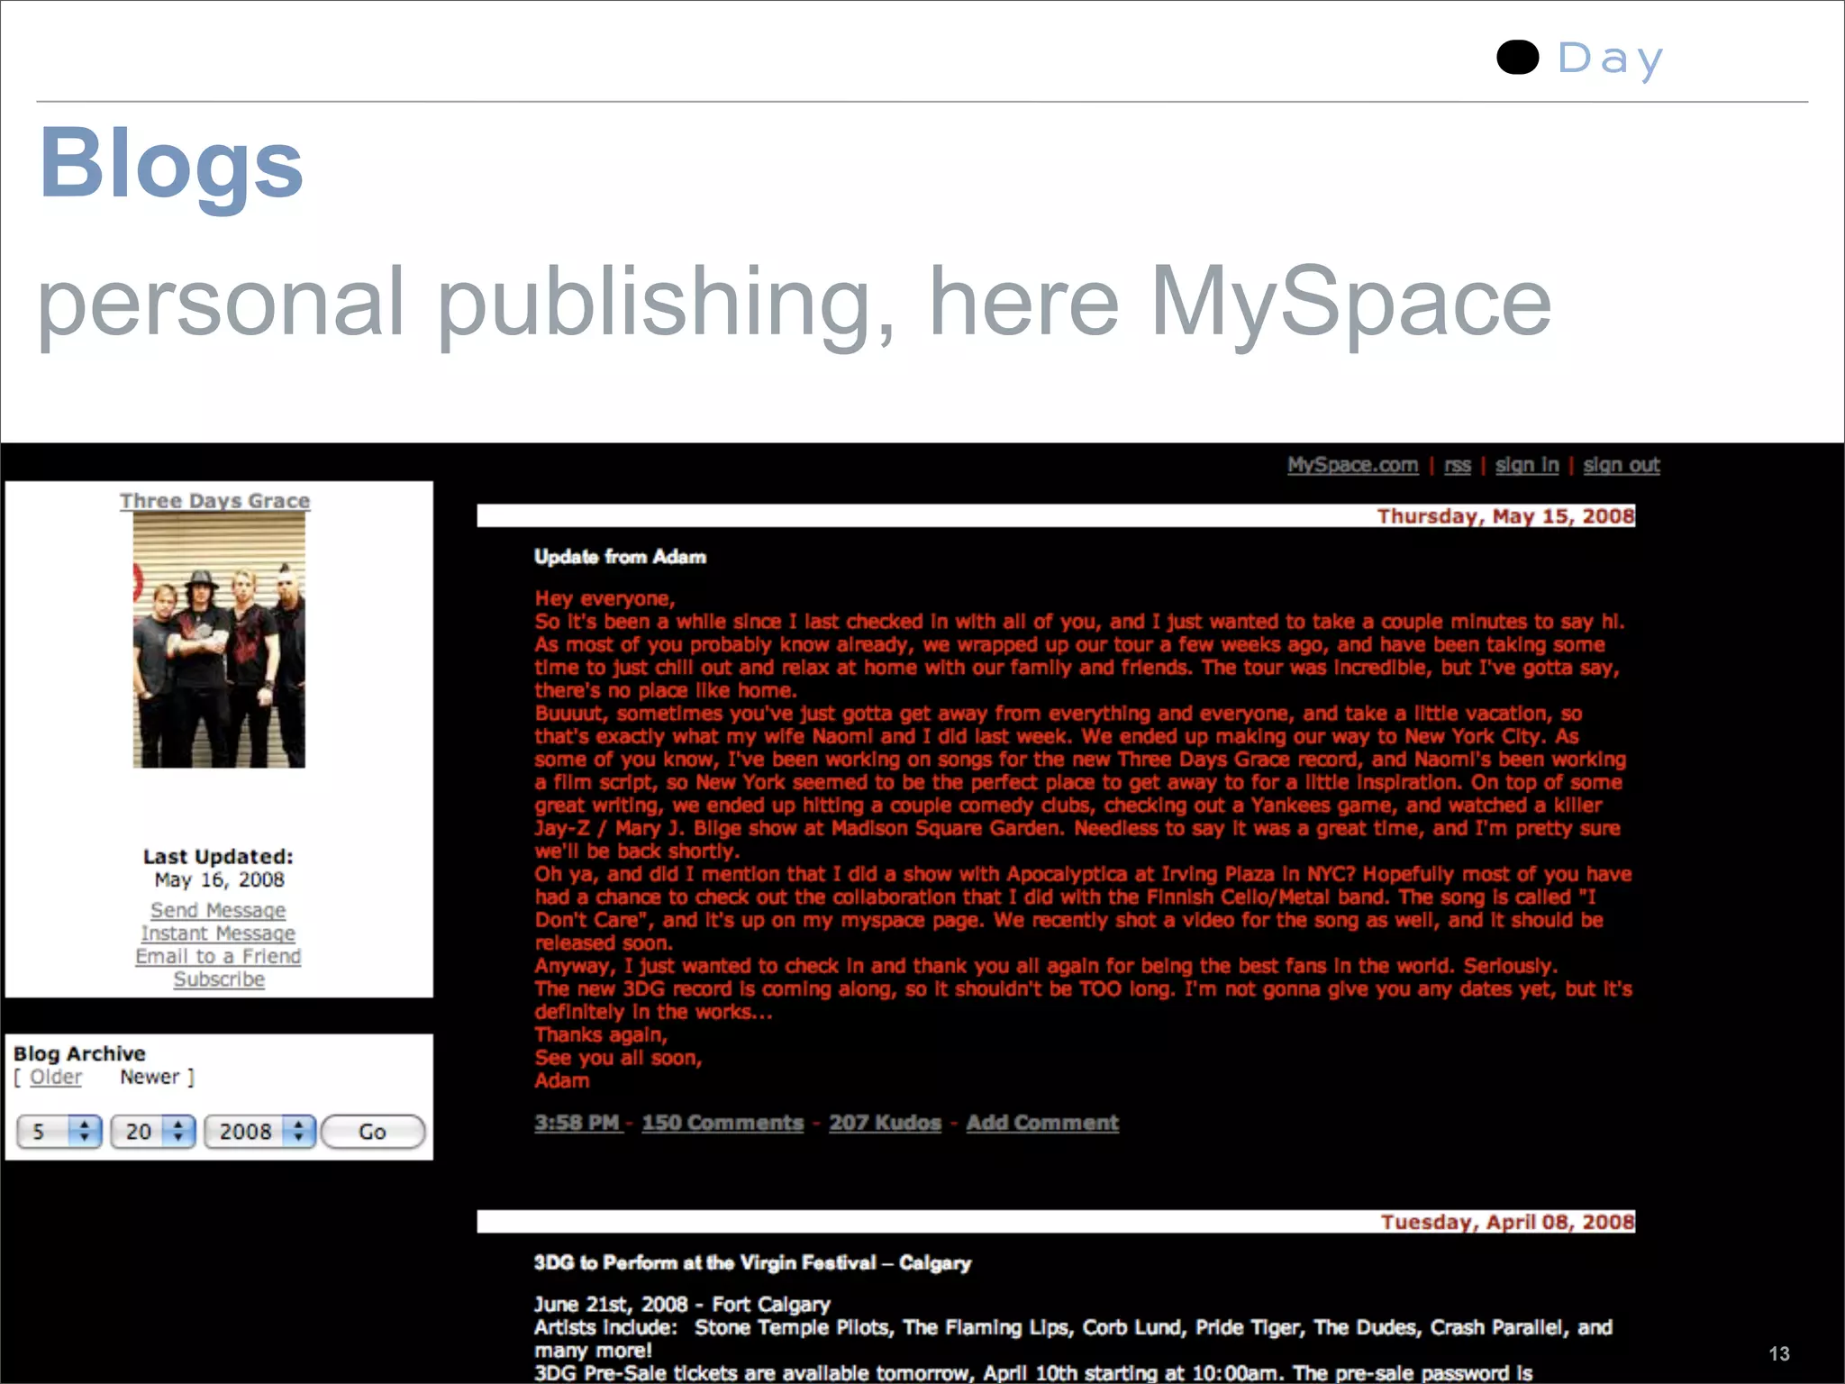View the 207 Kudos link
Image resolution: width=1845 pixels, height=1384 pixels.
coord(885,1123)
